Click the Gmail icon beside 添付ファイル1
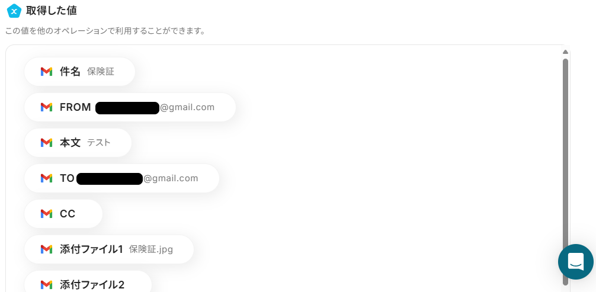The height and width of the screenshot is (292, 596). pyautogui.click(x=46, y=249)
